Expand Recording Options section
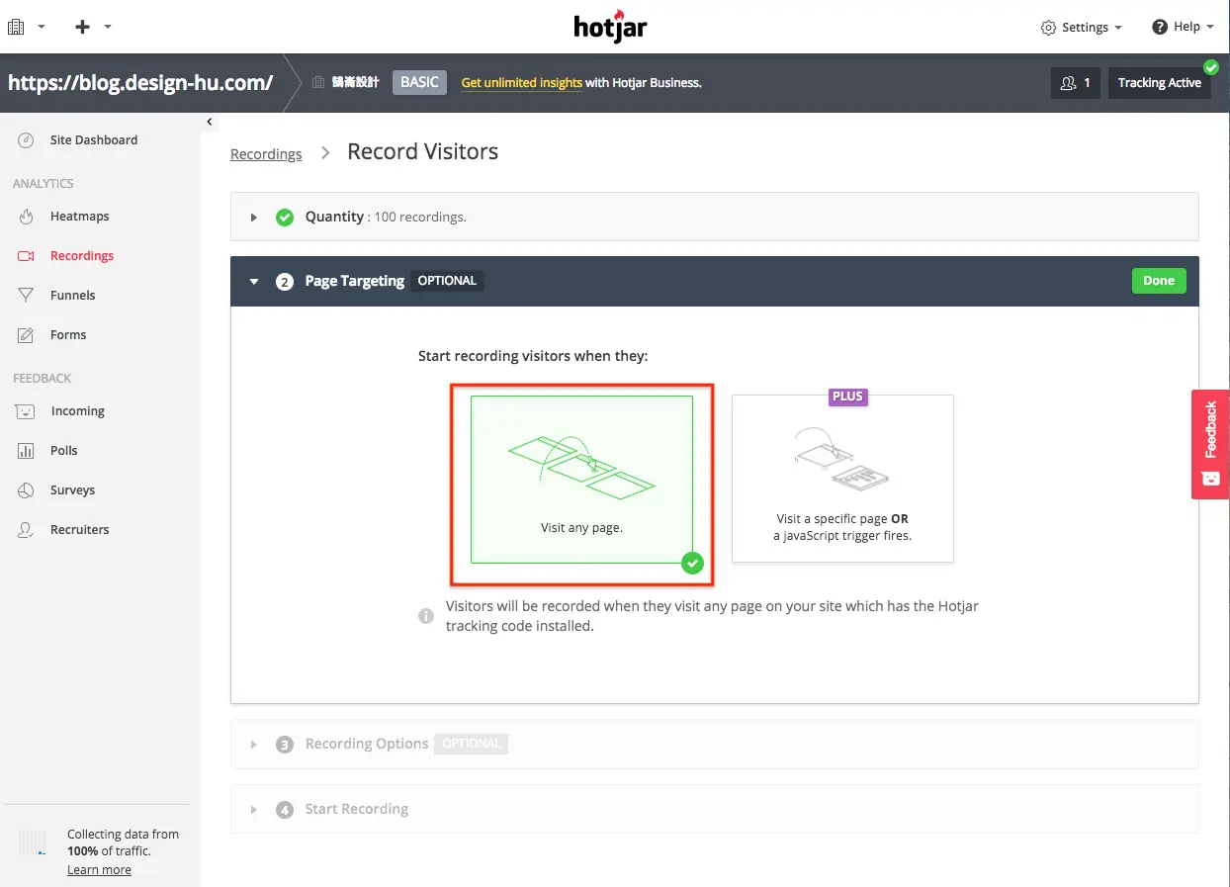Image resolution: width=1230 pixels, height=887 pixels. click(714, 744)
